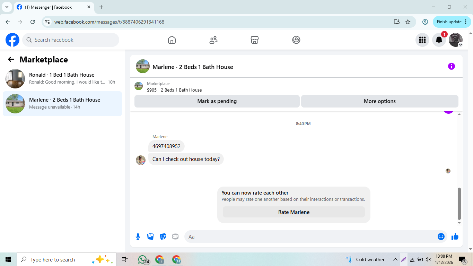This screenshot has height=266, width=473.
Task: Open the Facebook menu grid icon
Action: tap(422, 40)
